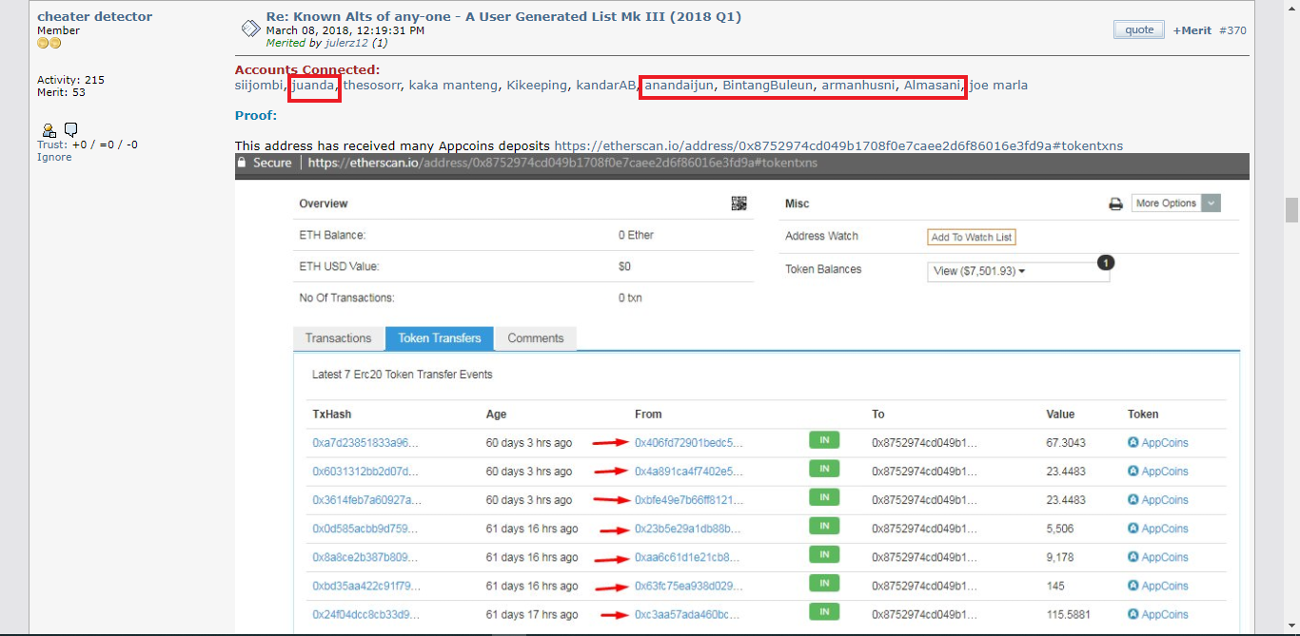1300x636 pixels.
Task: Click the quote button
Action: [x=1139, y=29]
